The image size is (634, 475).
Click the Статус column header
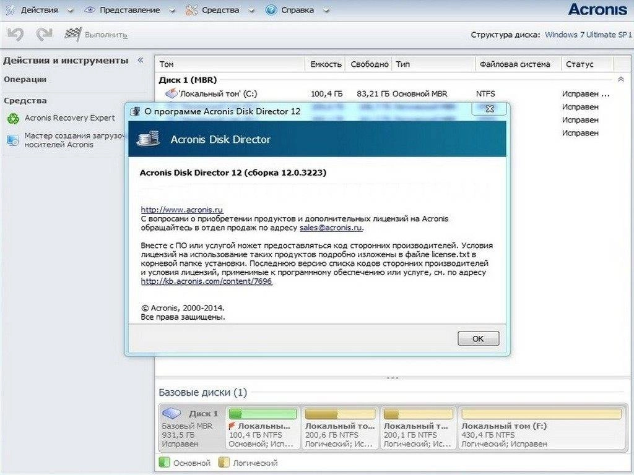pos(588,64)
